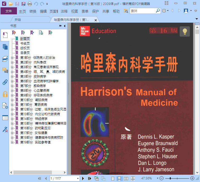Open the advanced folder search icon

click(126, 11)
